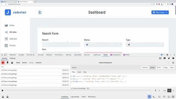Set playback speed to 2x
176x99 pixels.
click(x=173, y=90)
